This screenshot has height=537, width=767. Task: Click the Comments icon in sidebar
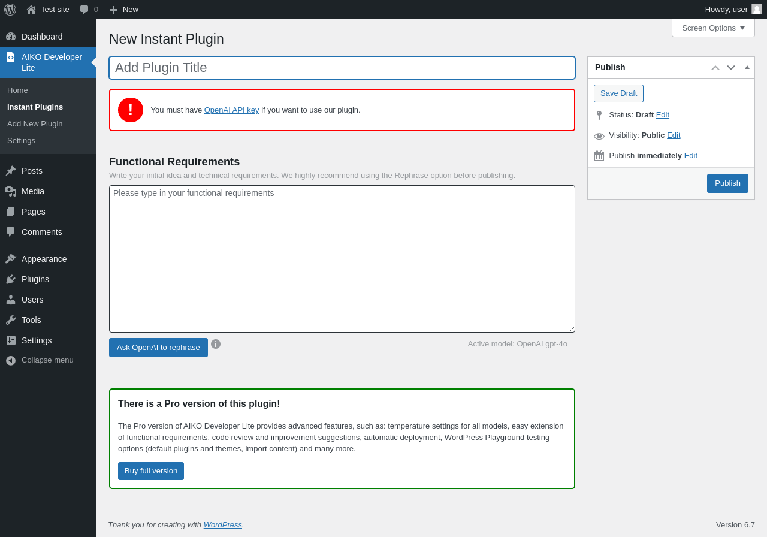pos(11,232)
